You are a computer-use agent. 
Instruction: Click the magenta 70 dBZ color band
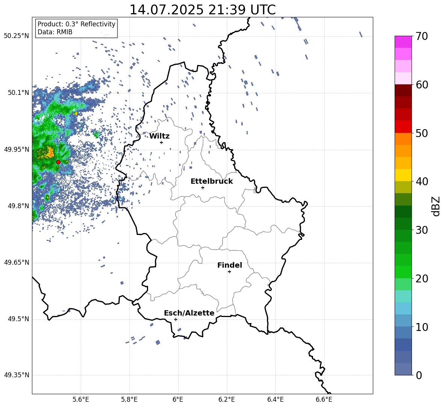pyautogui.click(x=403, y=42)
